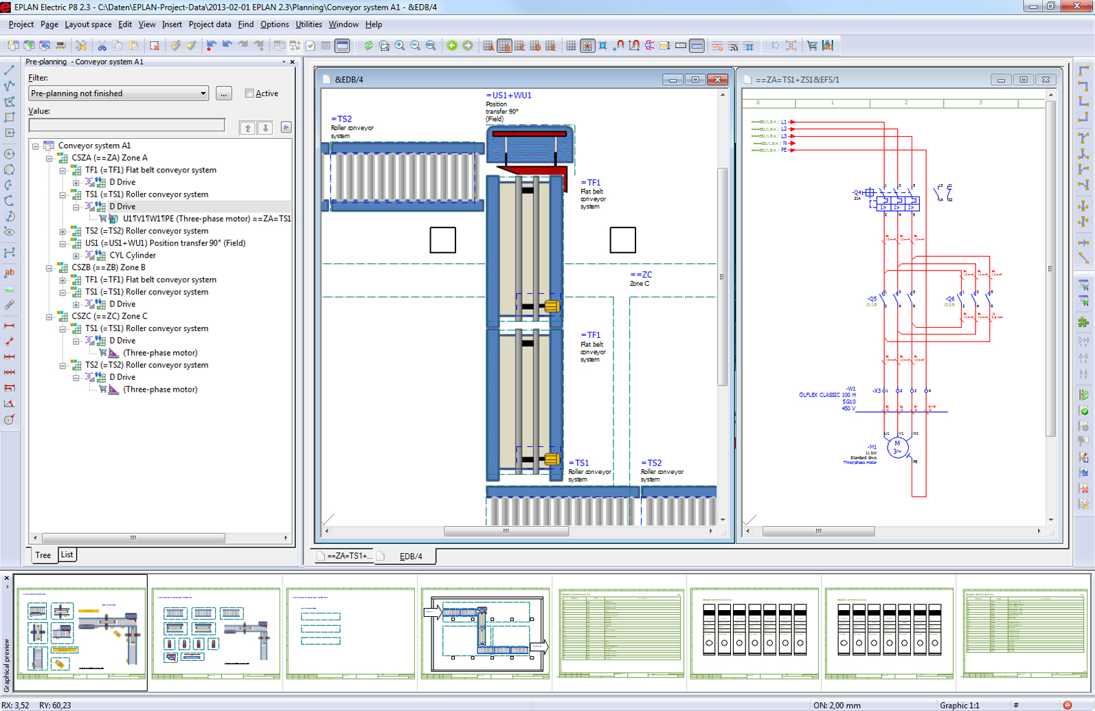Image resolution: width=1095 pixels, height=711 pixels.
Task: Click the shopping cart icon in toolbar
Action: pyautogui.click(x=812, y=46)
